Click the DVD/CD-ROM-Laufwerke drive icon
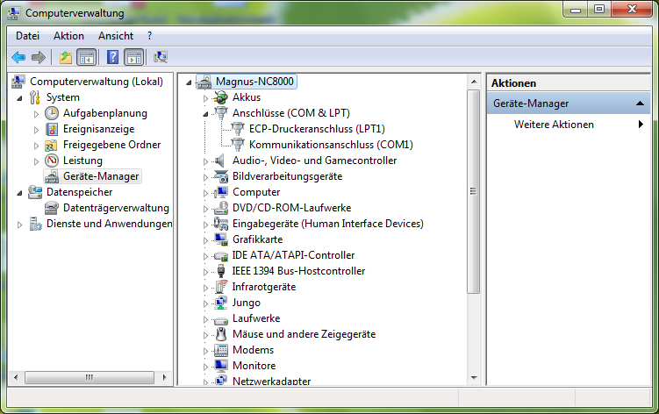659x414 pixels. pos(221,208)
